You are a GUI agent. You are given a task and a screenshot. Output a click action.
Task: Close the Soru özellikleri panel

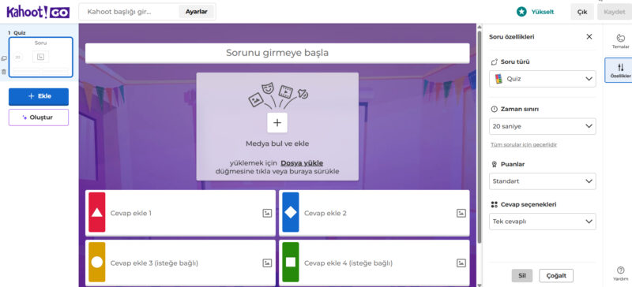pos(589,36)
